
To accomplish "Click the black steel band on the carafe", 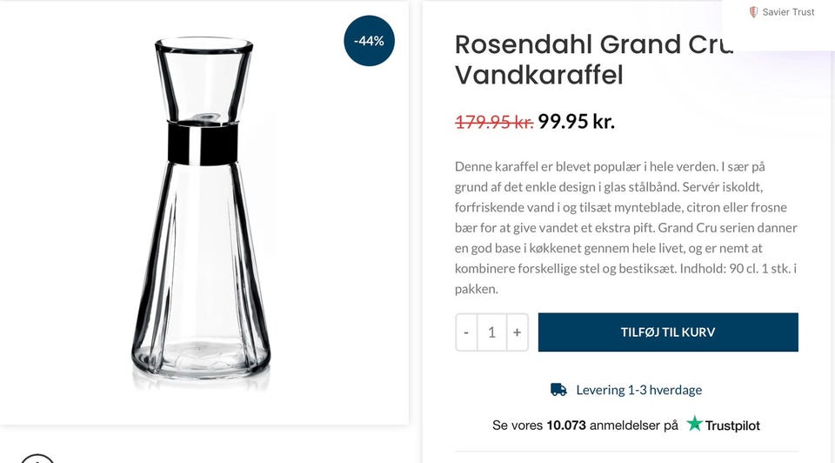I will pos(203,144).
